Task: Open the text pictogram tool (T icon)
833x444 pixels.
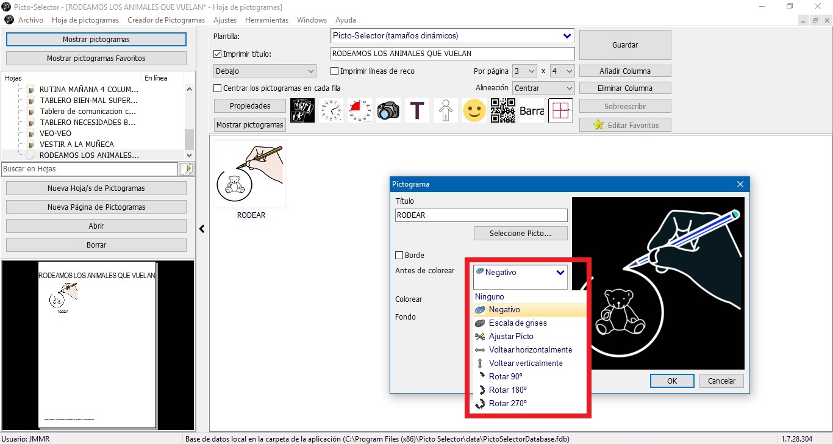Action: pos(417,110)
